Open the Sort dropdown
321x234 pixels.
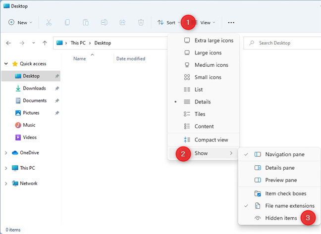(169, 22)
